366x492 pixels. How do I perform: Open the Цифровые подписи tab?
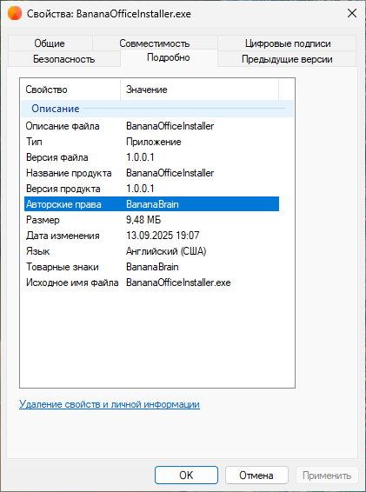pos(288,43)
